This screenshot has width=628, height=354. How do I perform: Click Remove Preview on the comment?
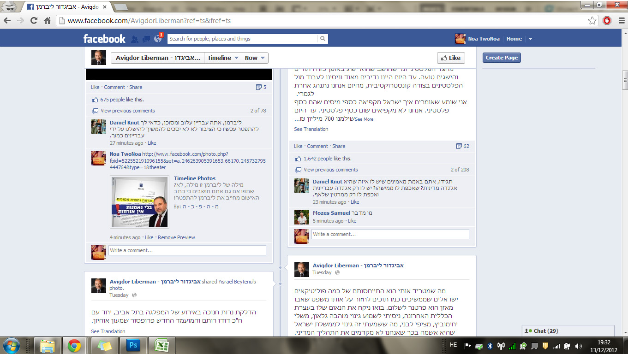(x=176, y=237)
